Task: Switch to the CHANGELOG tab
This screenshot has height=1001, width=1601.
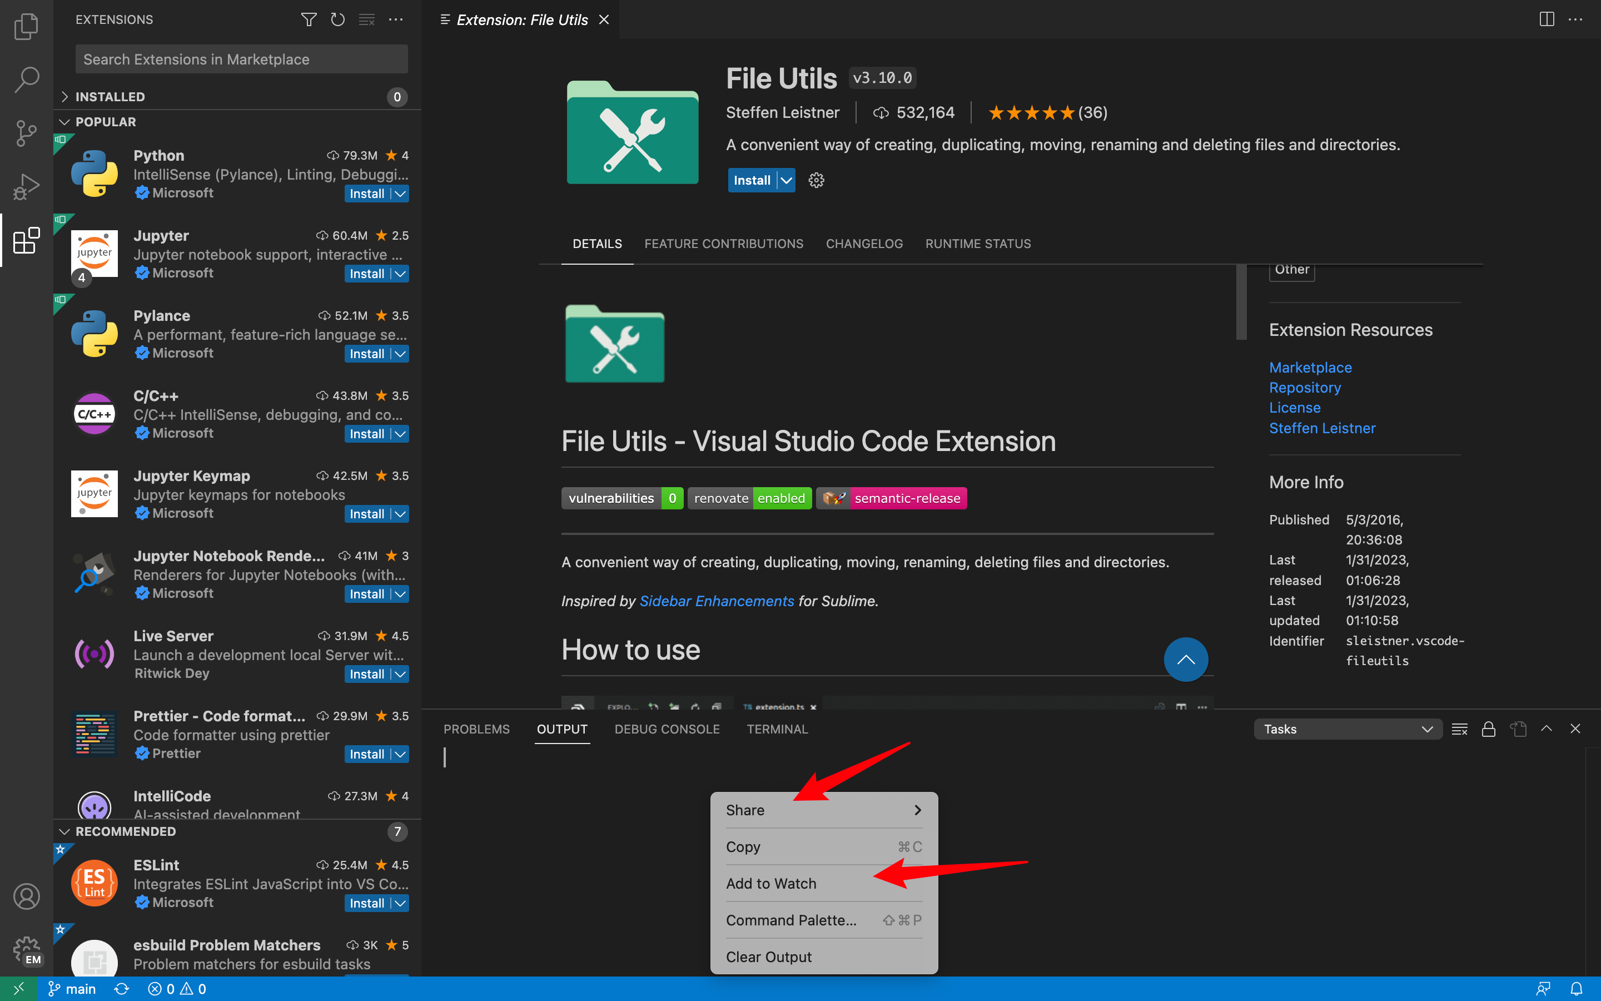Action: point(864,244)
